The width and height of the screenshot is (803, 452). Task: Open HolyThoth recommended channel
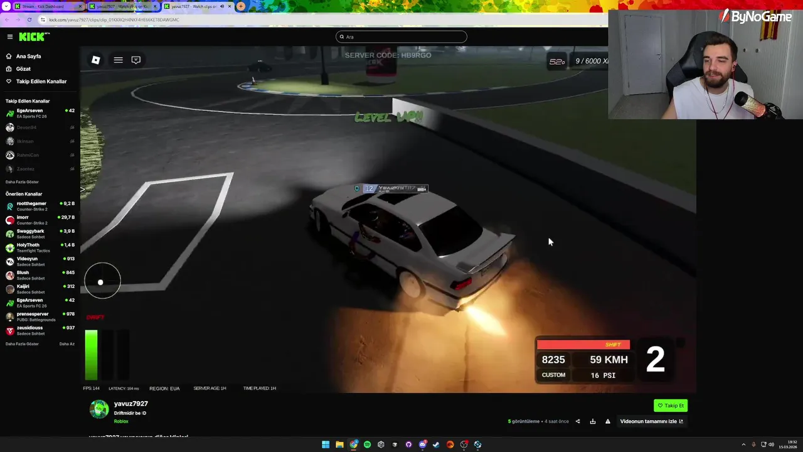[40, 247]
